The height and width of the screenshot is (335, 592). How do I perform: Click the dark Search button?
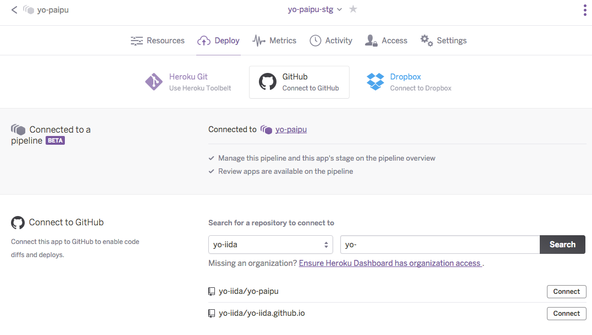[x=562, y=244]
